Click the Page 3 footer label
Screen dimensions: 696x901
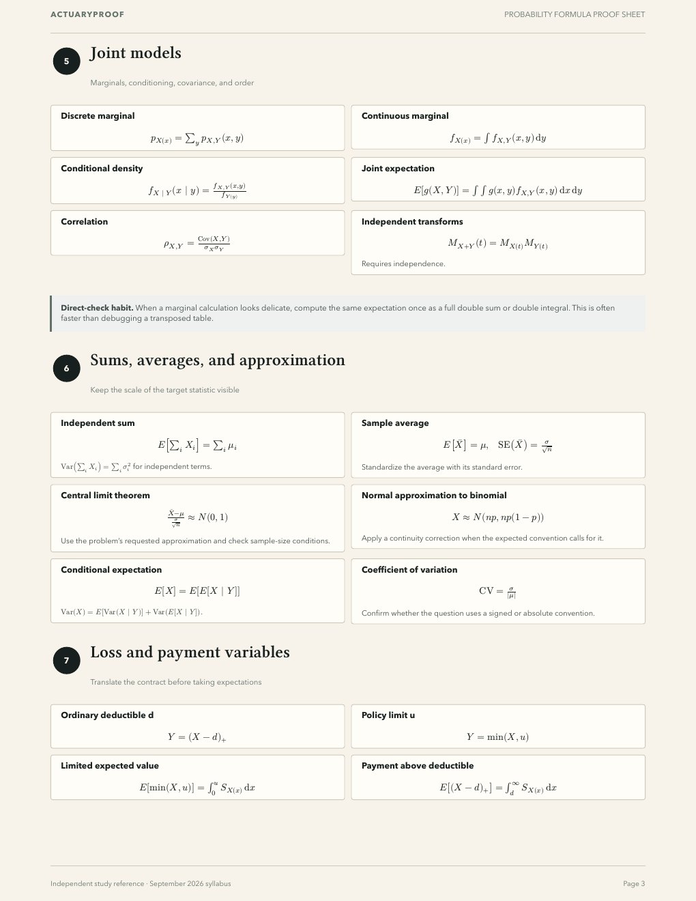[634, 883]
